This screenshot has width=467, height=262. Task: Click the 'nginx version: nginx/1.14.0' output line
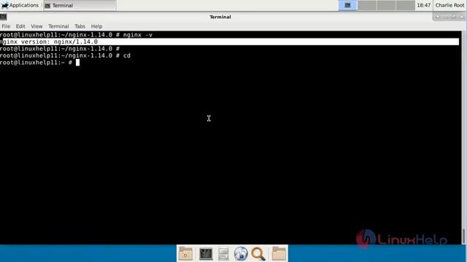pos(229,41)
